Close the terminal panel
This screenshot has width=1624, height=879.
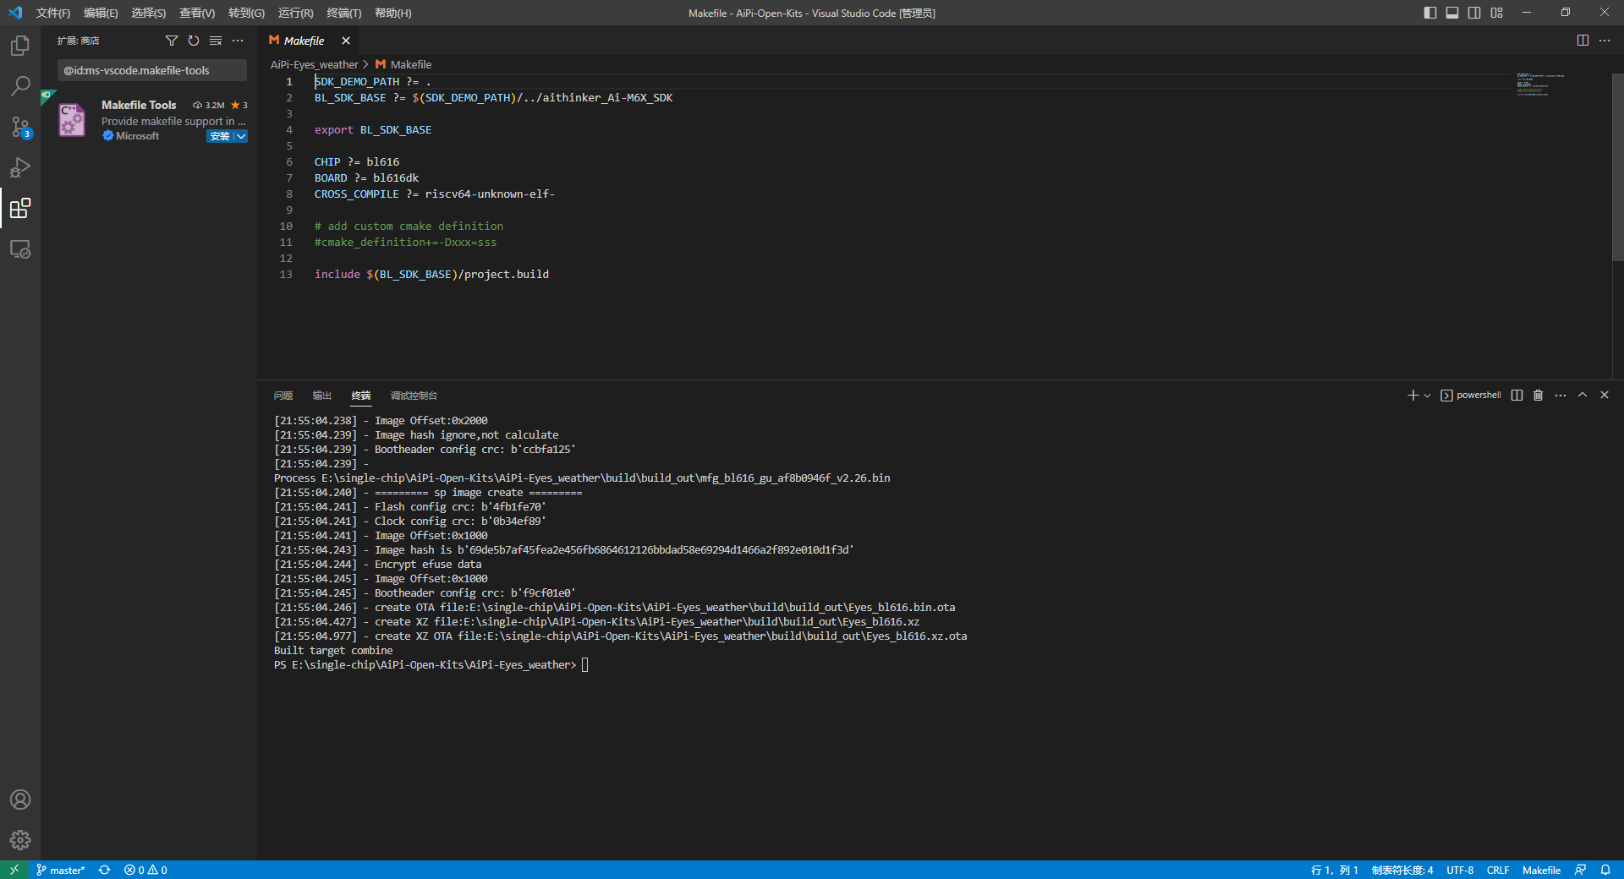1605,396
